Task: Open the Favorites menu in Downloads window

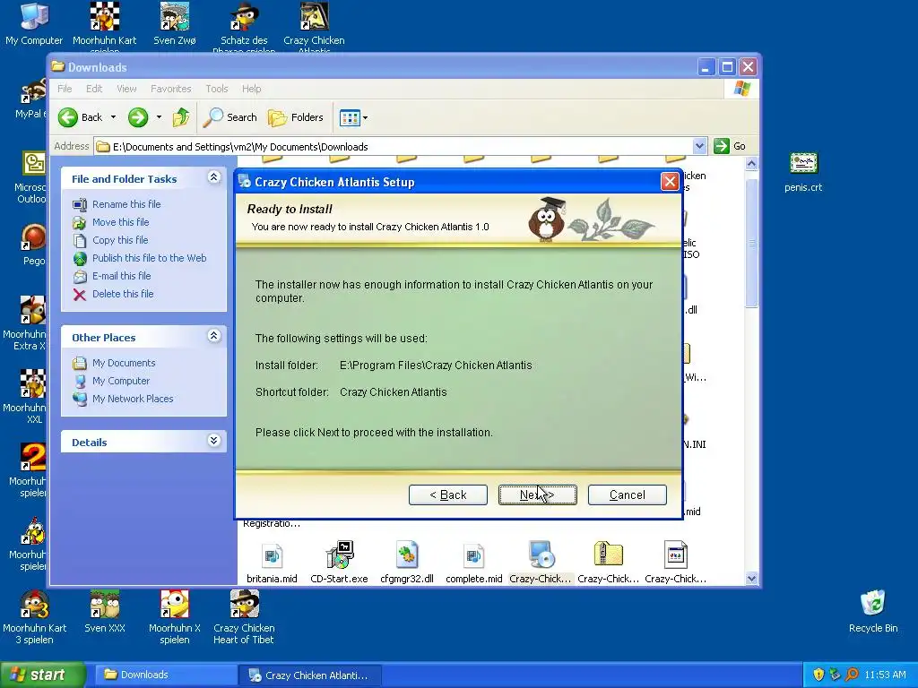Action: point(171,89)
